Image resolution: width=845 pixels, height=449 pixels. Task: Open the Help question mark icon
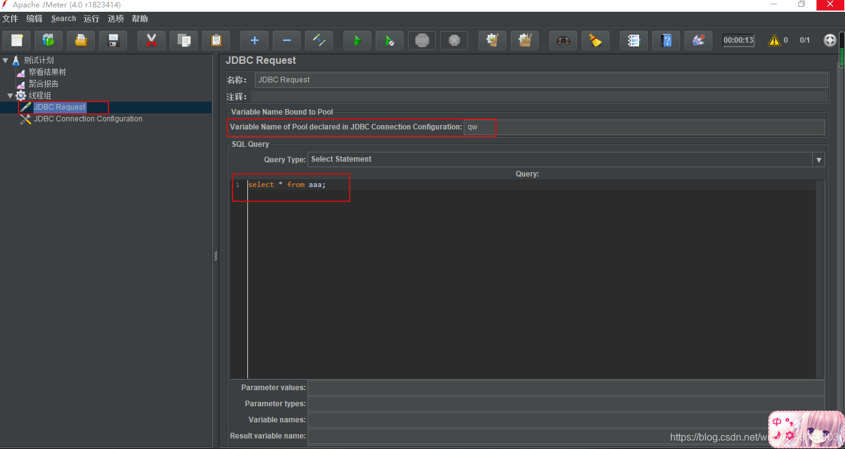tap(666, 40)
